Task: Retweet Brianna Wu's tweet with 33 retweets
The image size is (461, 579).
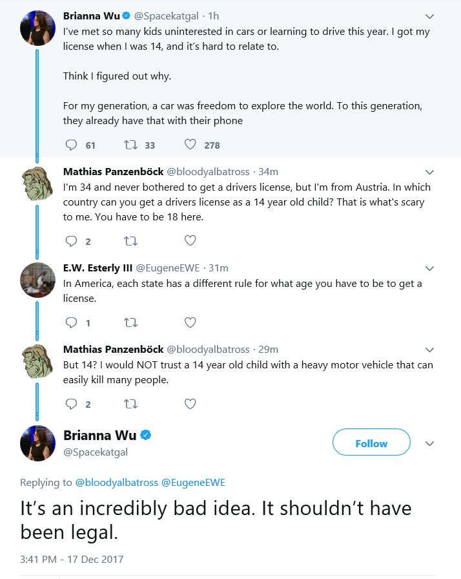Action: (x=130, y=145)
